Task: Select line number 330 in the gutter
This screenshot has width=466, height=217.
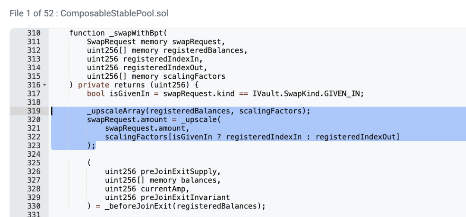Action: [x=34, y=206]
